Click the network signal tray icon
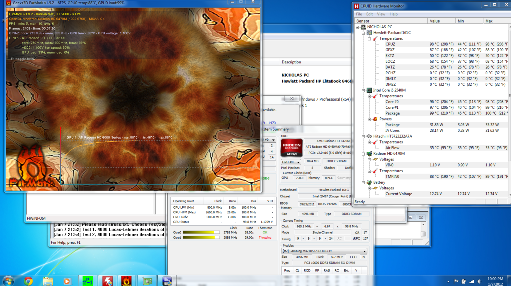The height and width of the screenshot is (286, 511). (471, 281)
